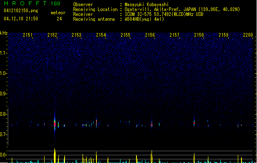
Task: Click the 2155 time axis marker
Action: (x=125, y=35)
